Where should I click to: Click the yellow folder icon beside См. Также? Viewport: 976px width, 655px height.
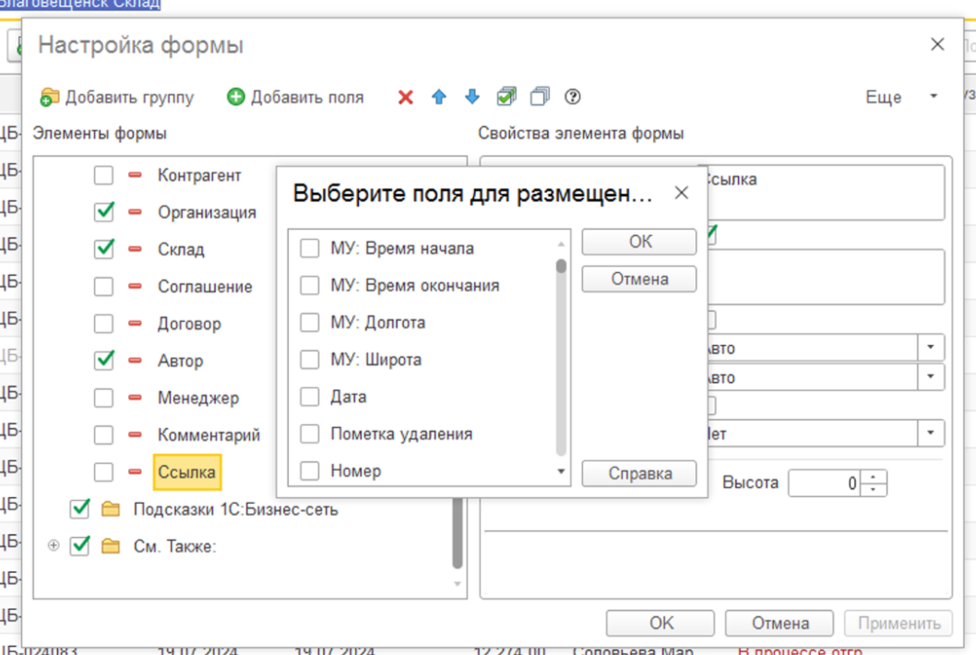pyautogui.click(x=110, y=545)
